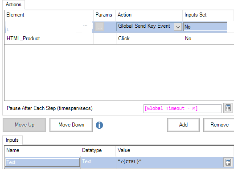
Task: Click the Params column header
Action: click(105, 15)
